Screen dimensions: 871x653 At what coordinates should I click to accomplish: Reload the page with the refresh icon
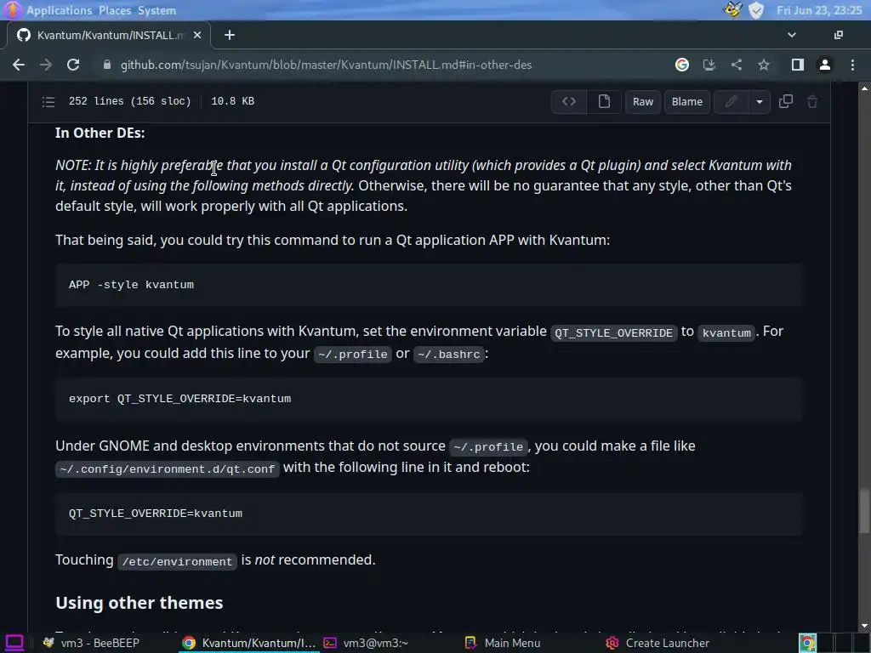coord(73,65)
